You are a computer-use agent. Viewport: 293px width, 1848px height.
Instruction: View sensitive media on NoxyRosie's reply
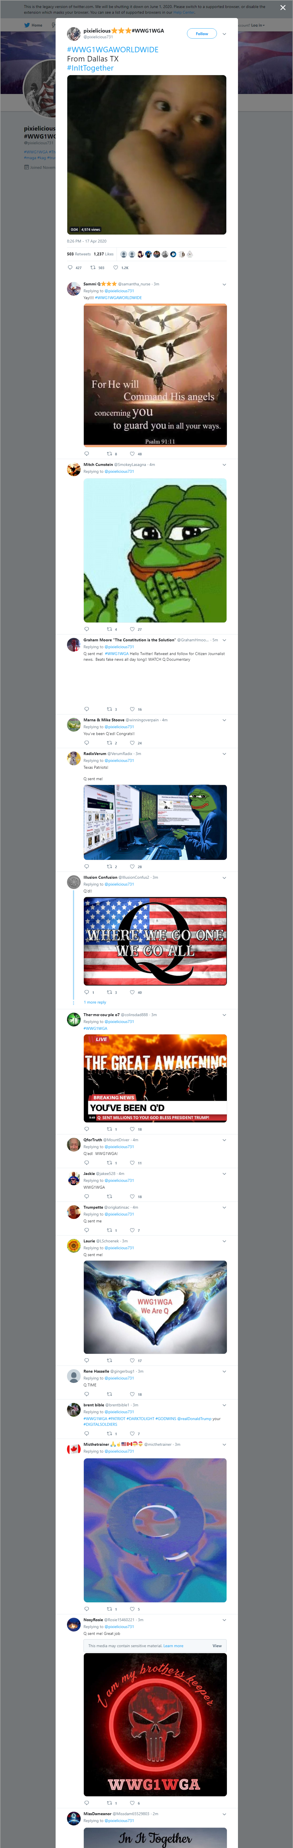pyautogui.click(x=217, y=1646)
